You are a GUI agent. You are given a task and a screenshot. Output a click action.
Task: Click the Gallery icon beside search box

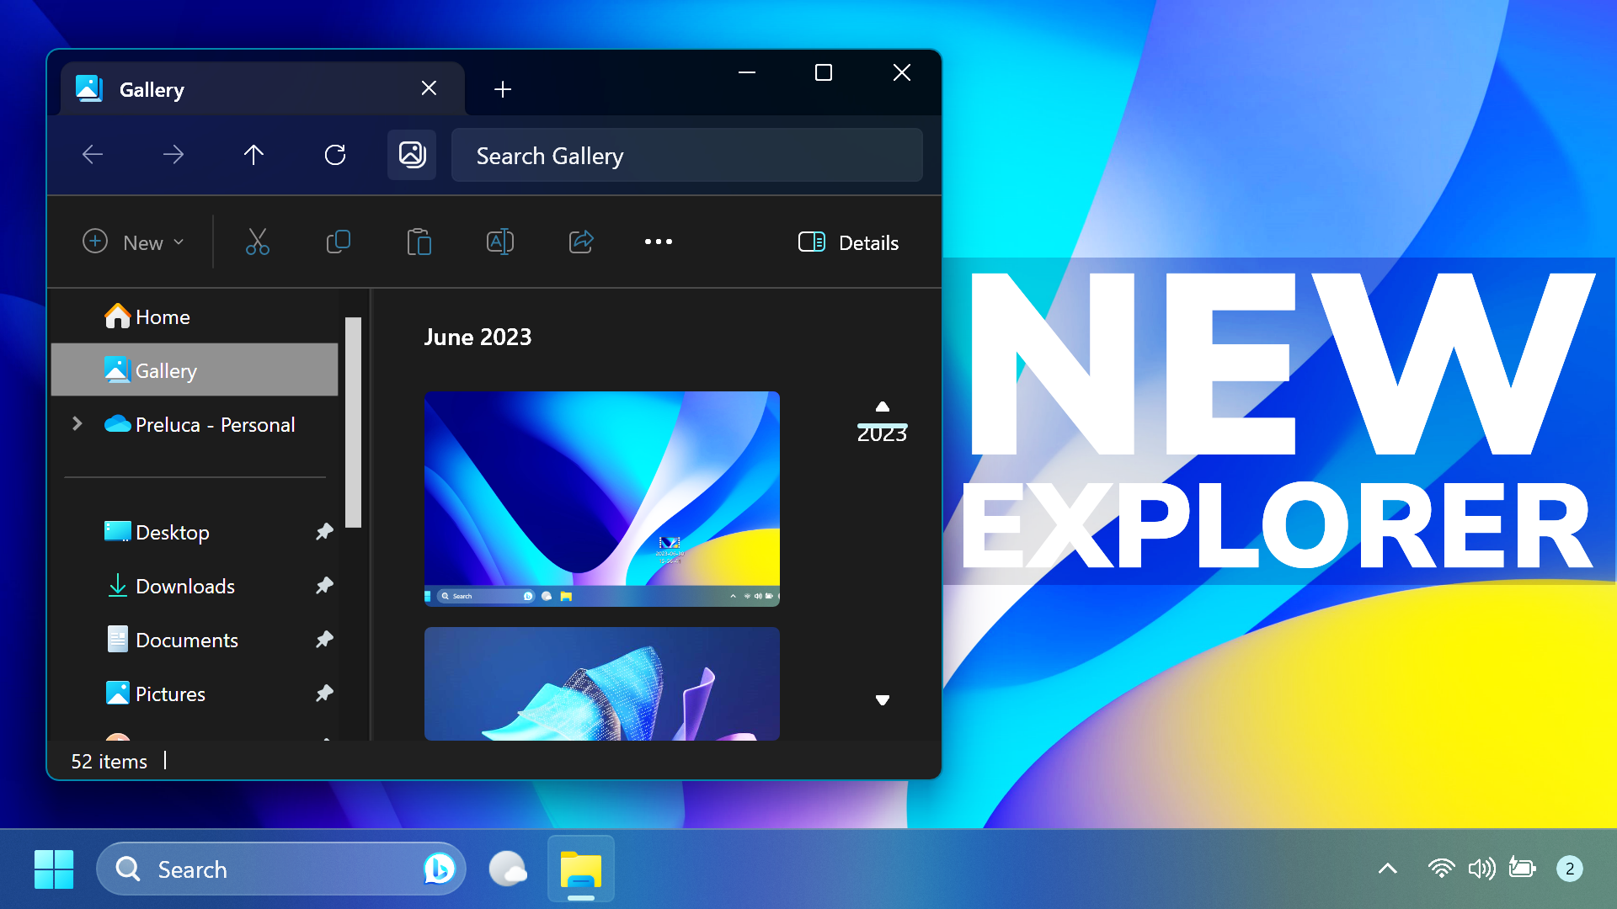pyautogui.click(x=412, y=155)
